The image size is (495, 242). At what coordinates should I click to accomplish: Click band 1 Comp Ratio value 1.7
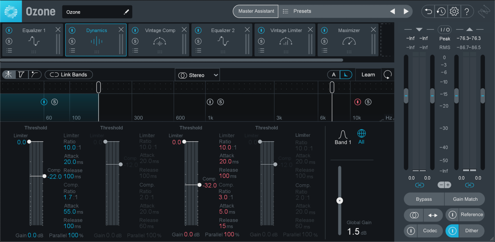67,197
